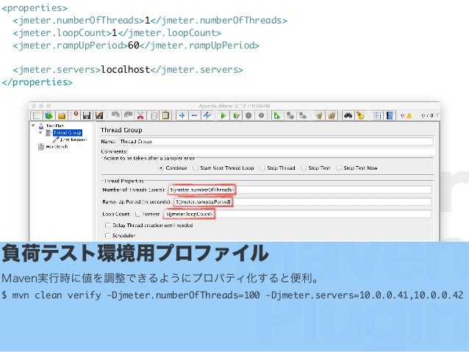Enable Delay Thread creation until needed
Image resolution: width=469 pixels, height=352 pixels.
[107, 225]
